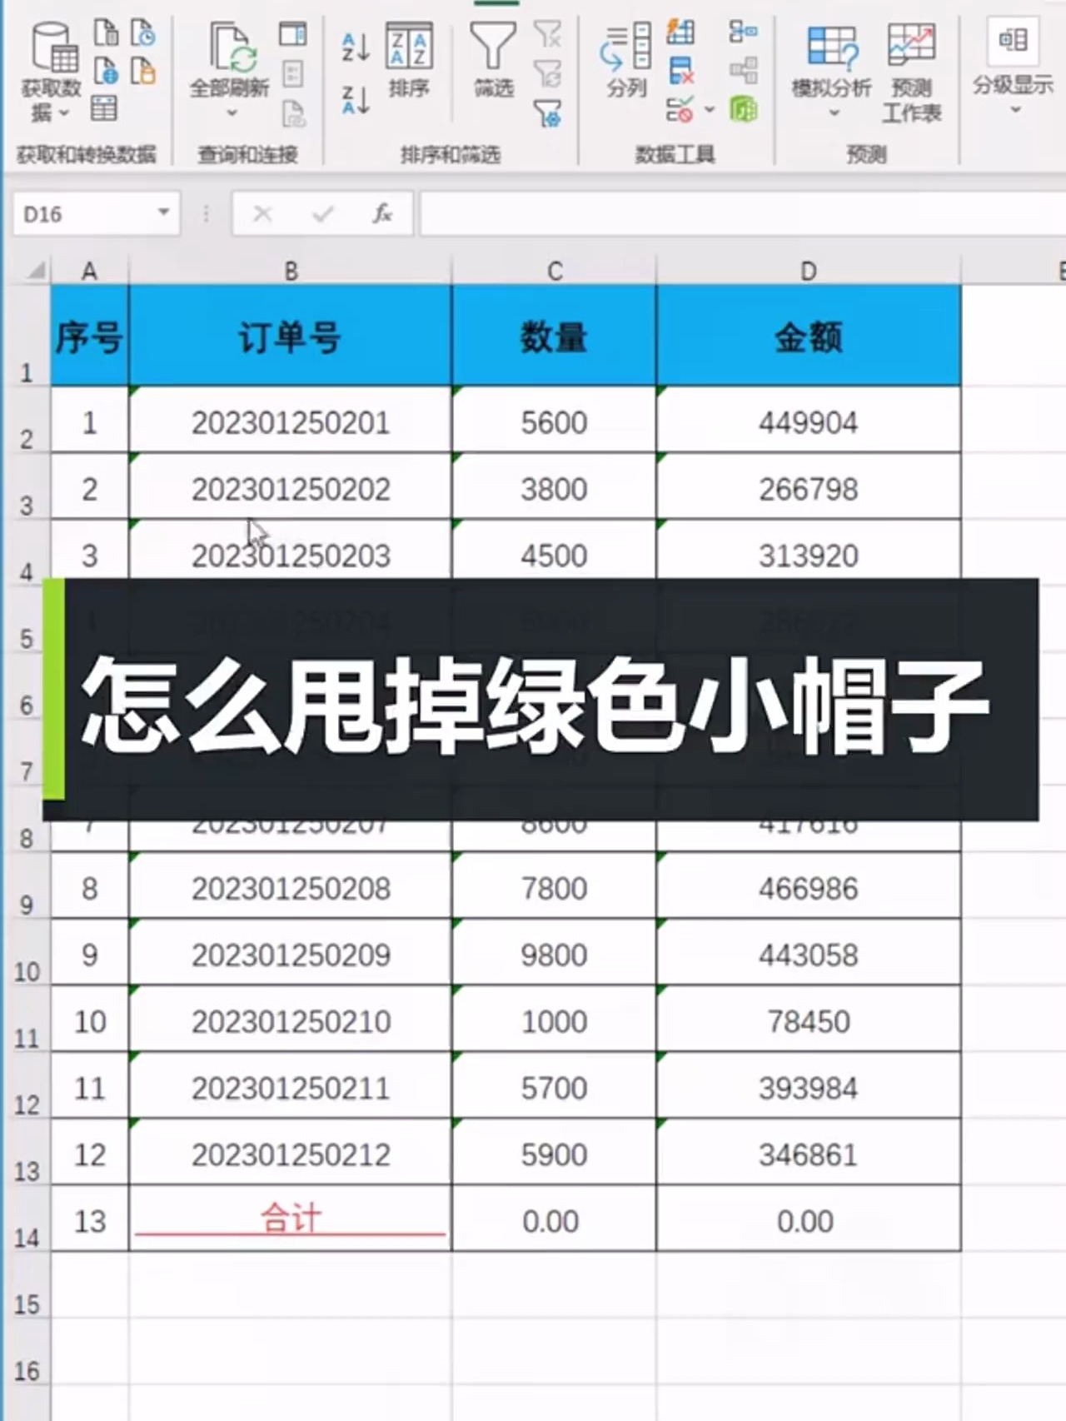Click the Flash Fill icon
This screenshot has height=1421, width=1066.
click(x=680, y=32)
